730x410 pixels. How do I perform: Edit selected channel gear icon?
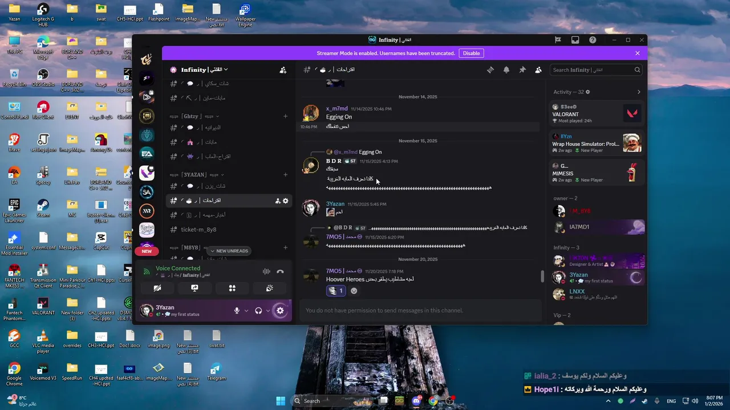(x=286, y=200)
